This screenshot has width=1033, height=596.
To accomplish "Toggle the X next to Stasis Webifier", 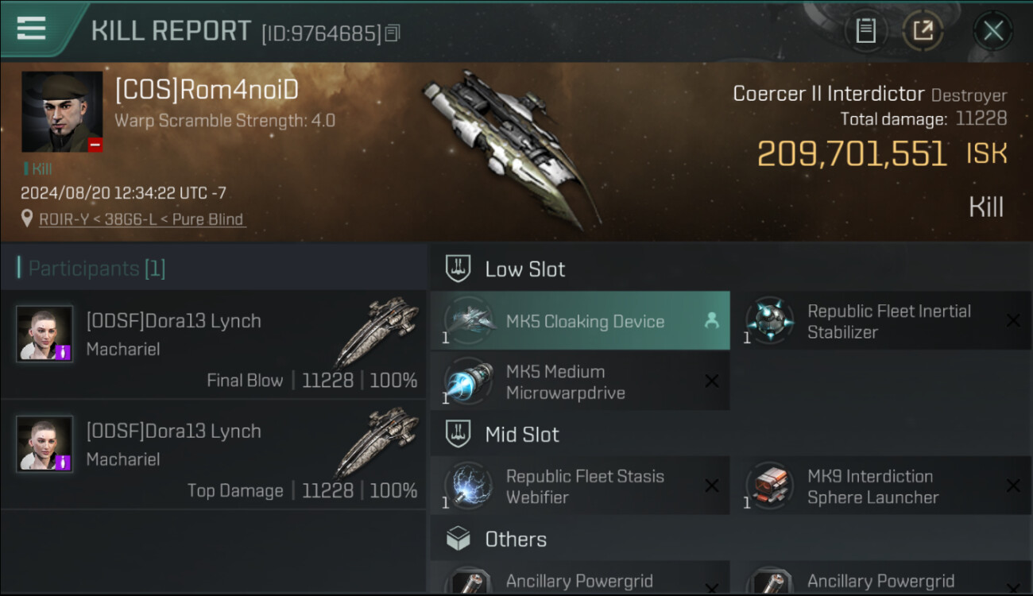I will pyautogui.click(x=711, y=486).
